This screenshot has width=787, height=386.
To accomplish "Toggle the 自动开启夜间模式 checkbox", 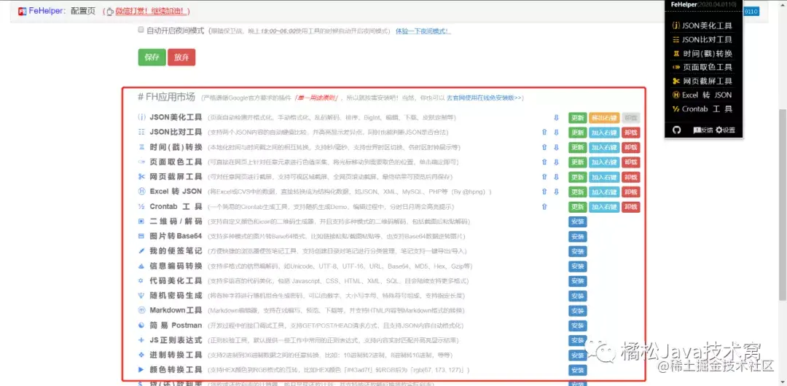I will pos(141,30).
